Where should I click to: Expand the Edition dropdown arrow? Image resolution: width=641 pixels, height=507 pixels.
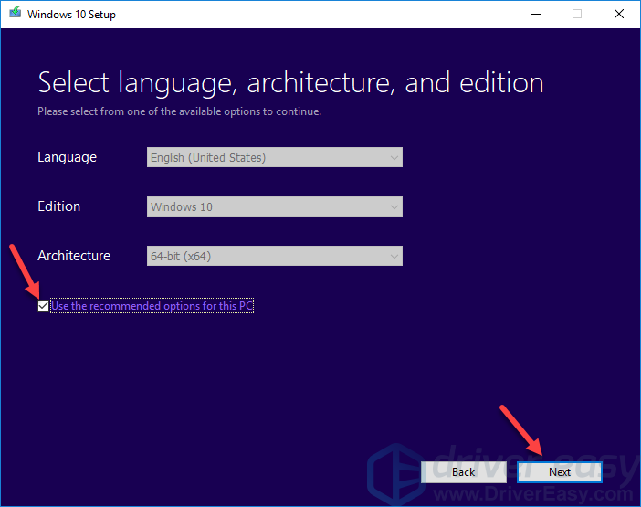(394, 206)
